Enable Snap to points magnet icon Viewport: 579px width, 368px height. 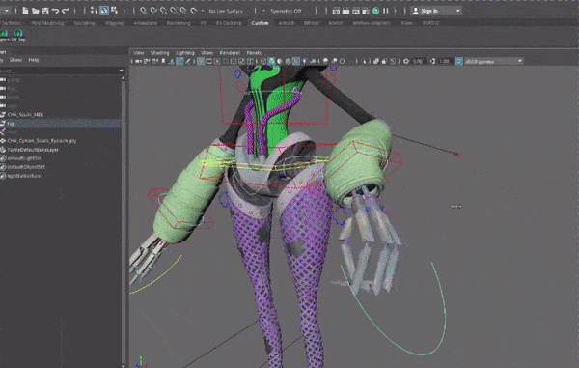pos(164,11)
